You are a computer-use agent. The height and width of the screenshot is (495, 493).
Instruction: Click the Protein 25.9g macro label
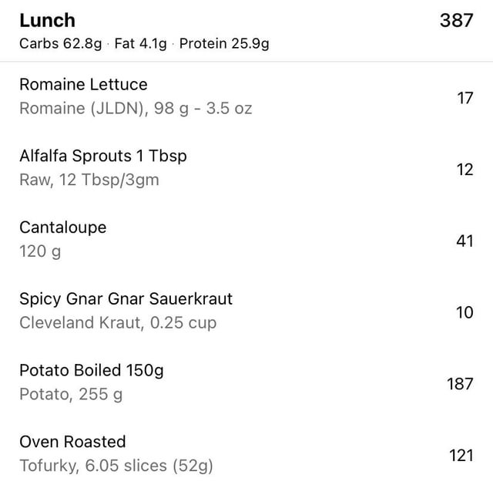[x=224, y=44]
